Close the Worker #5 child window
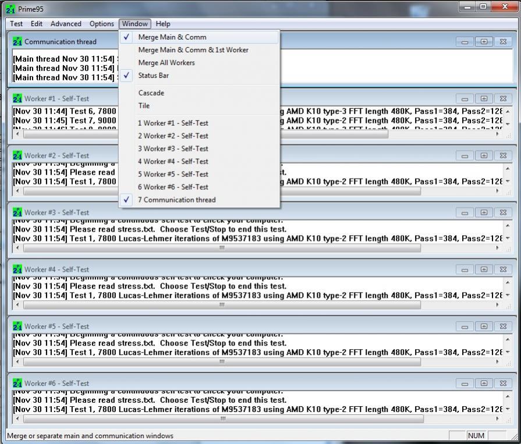The image size is (521, 444). point(503,326)
